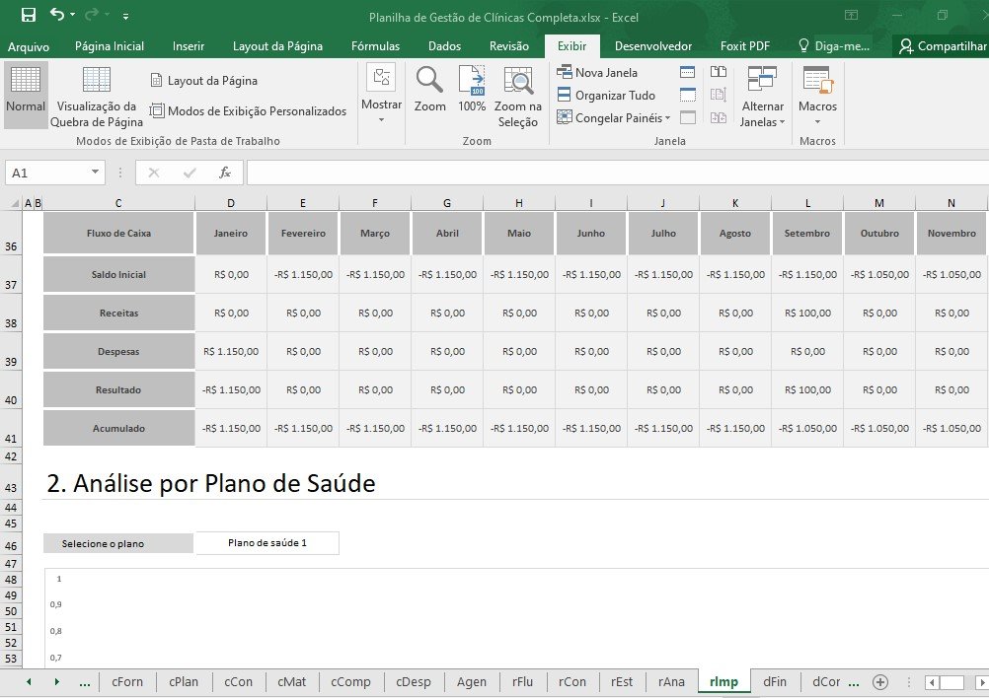Open the rAna sheet tab

670,681
